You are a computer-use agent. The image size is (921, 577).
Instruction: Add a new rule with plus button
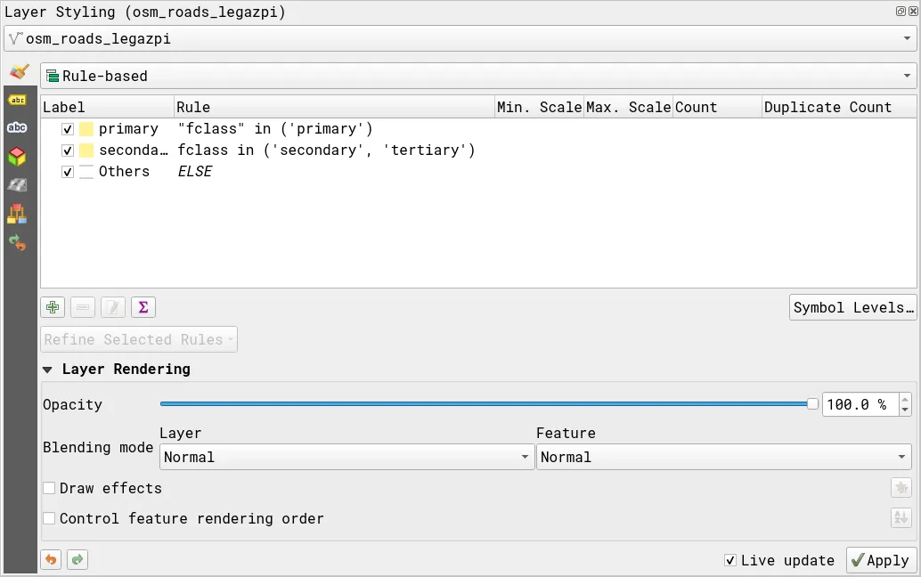click(53, 307)
